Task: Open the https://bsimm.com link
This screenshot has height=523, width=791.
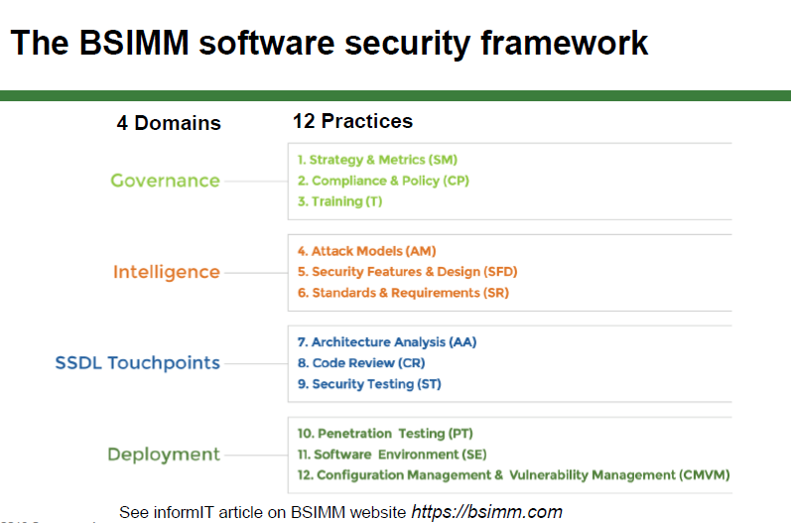Action: pyautogui.click(x=487, y=512)
